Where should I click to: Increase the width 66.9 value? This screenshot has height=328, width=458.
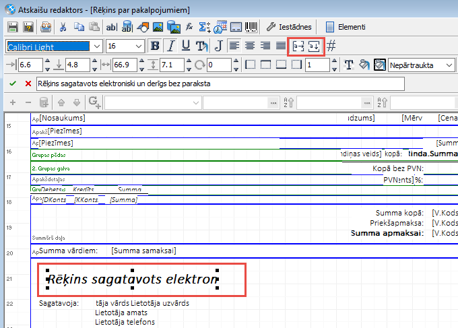click(x=141, y=62)
